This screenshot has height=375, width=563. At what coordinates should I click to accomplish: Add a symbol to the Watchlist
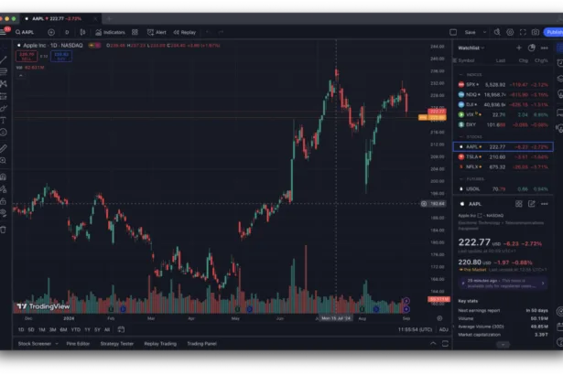(x=519, y=48)
